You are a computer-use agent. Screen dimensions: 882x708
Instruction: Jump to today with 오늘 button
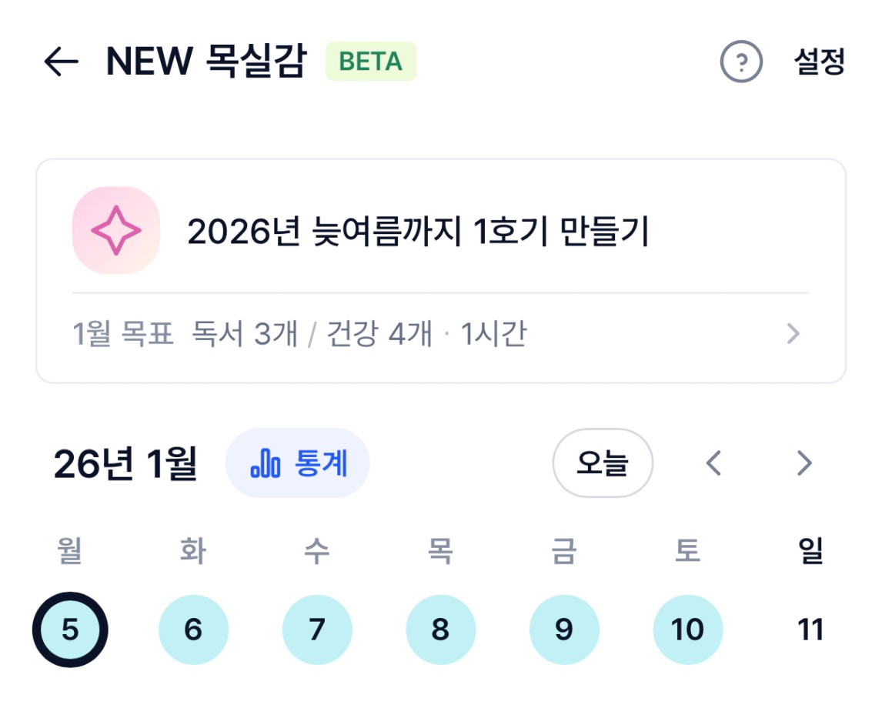pyautogui.click(x=603, y=464)
